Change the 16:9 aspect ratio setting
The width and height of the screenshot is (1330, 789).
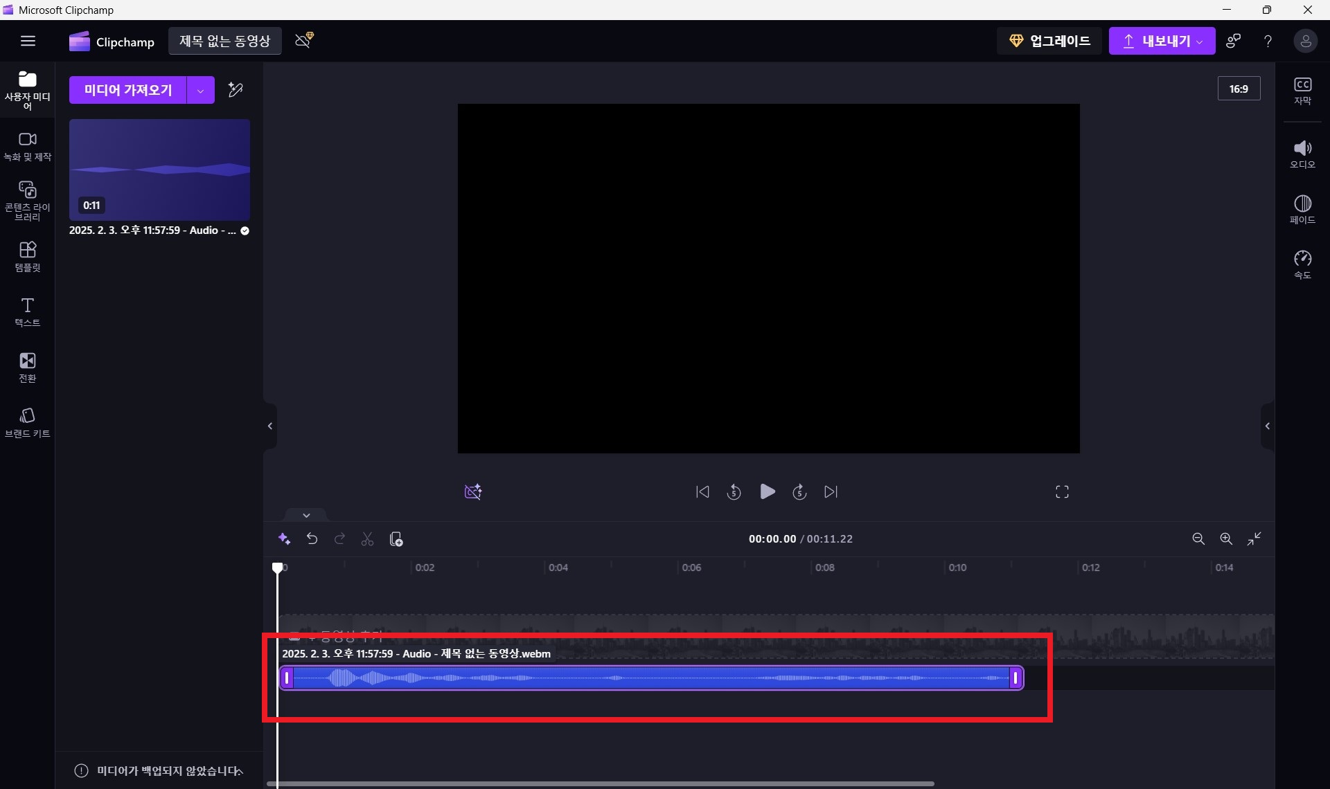(1239, 89)
